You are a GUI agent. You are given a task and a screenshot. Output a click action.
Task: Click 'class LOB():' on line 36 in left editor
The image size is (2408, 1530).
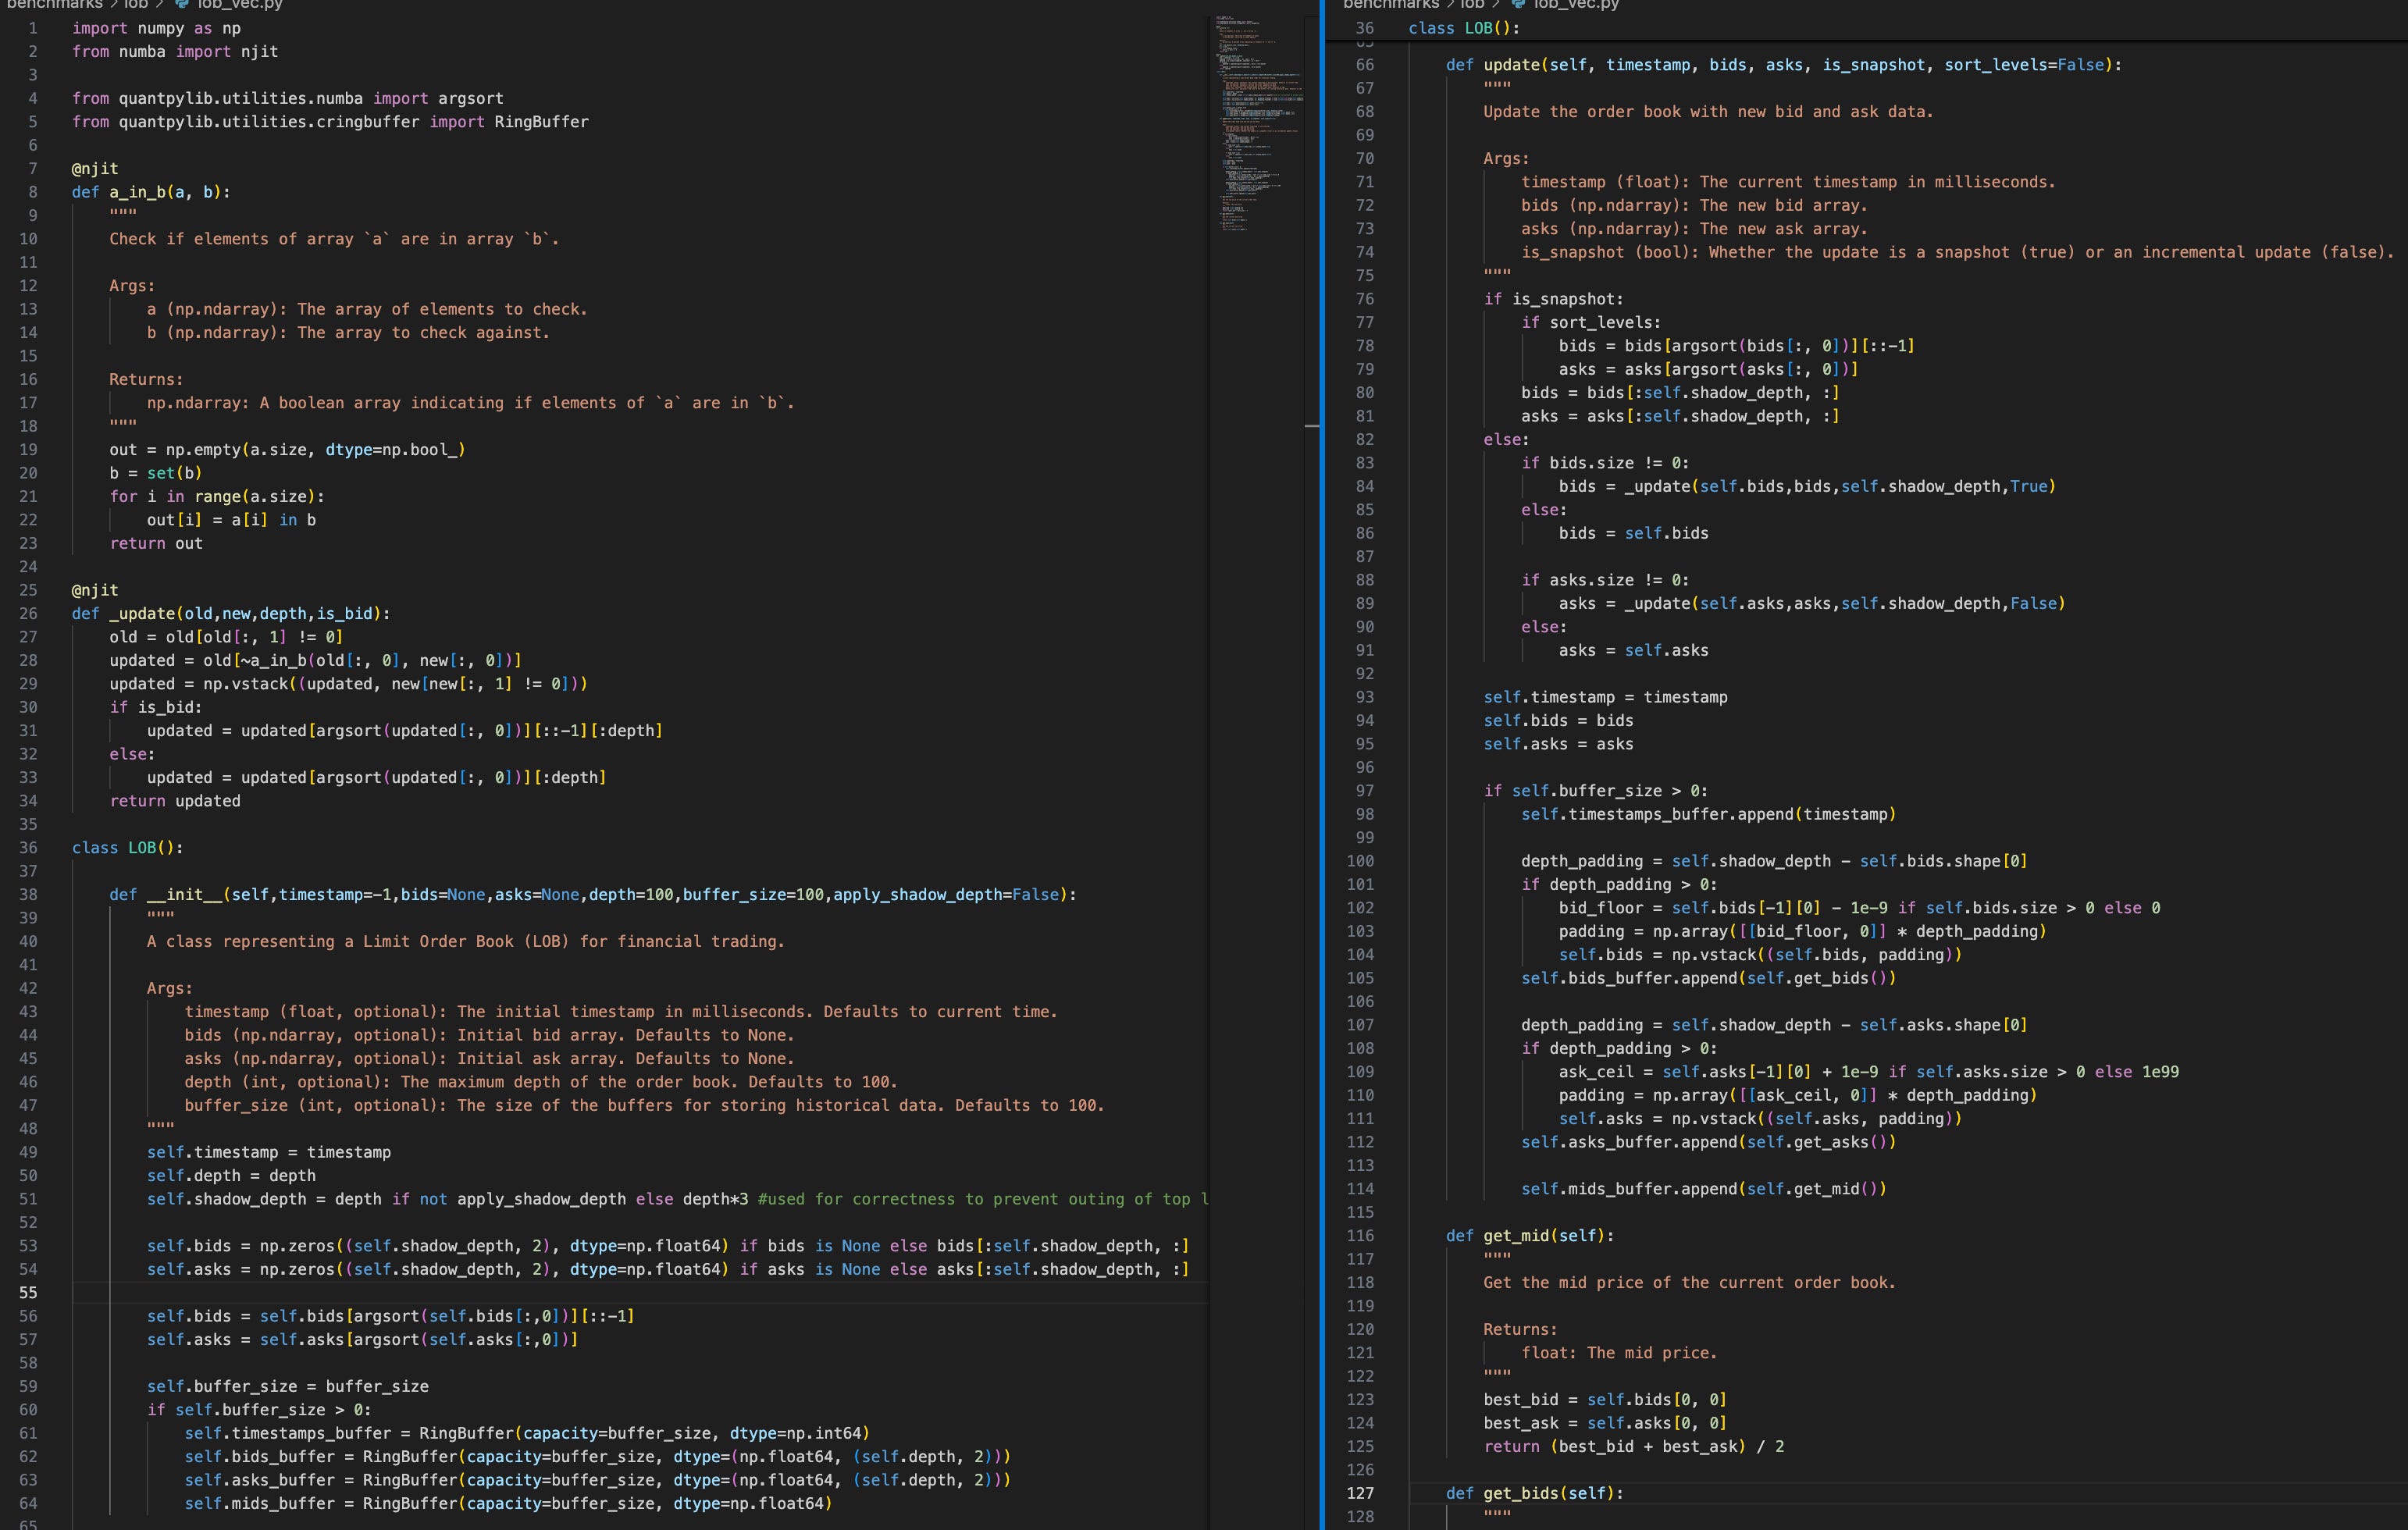point(128,848)
